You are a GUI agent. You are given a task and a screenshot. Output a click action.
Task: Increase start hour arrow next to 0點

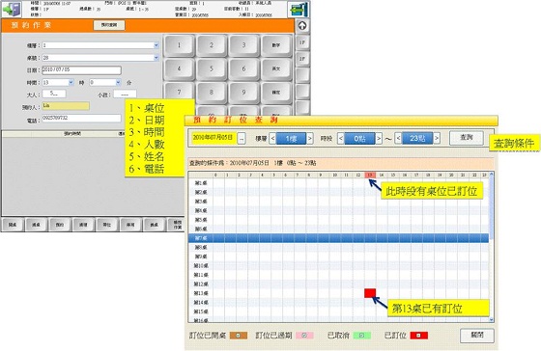tap(379, 139)
